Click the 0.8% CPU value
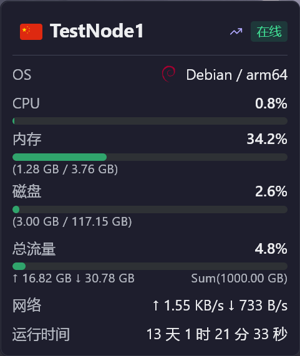Viewport: 300px width, 356px height. click(271, 103)
